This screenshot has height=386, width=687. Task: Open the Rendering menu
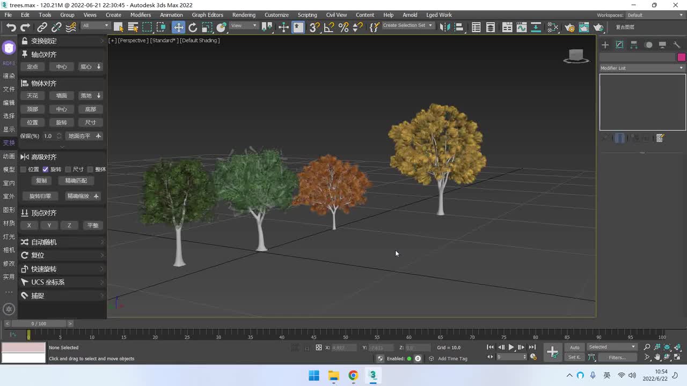click(x=244, y=15)
